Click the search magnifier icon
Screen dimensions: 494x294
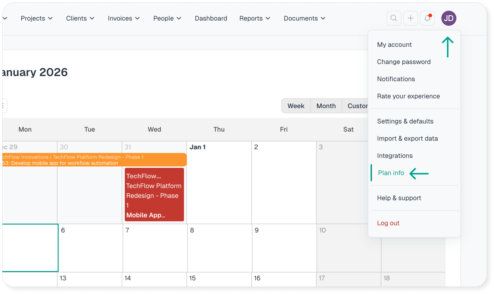point(394,18)
